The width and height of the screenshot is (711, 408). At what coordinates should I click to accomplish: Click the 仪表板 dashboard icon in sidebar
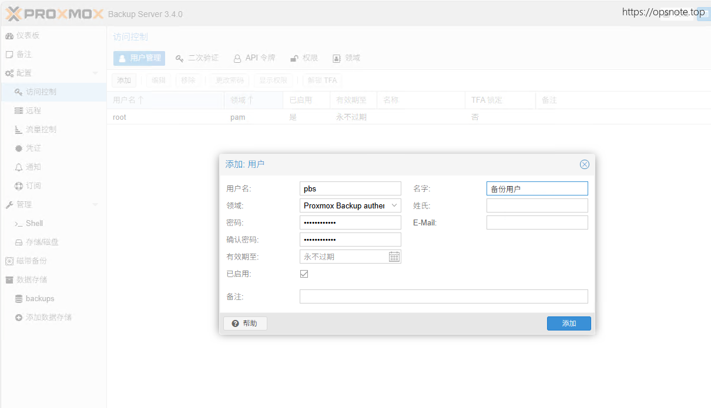coord(9,36)
